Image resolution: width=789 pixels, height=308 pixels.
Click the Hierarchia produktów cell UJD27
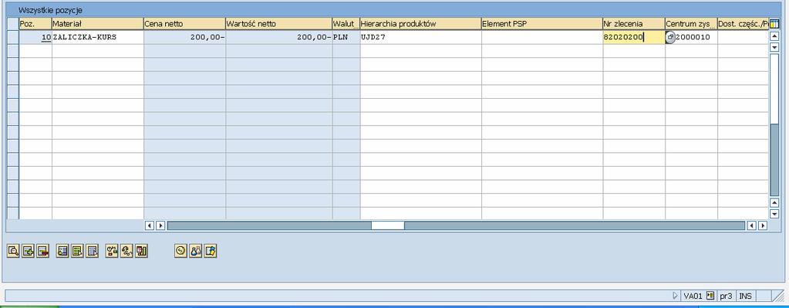420,37
